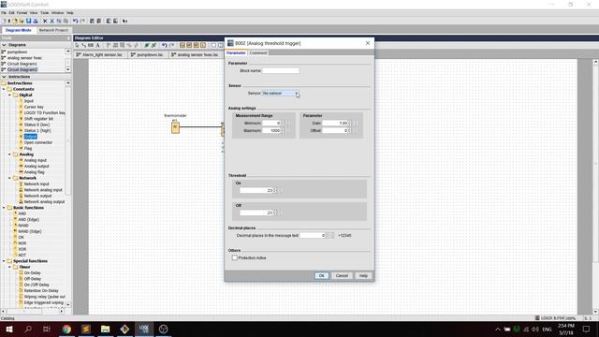Show hidden system tray icons chevron

(x=497, y=330)
